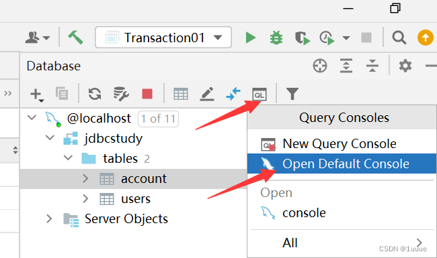Collapse the tables folder node
The width and height of the screenshot is (437, 258).
click(x=69, y=158)
